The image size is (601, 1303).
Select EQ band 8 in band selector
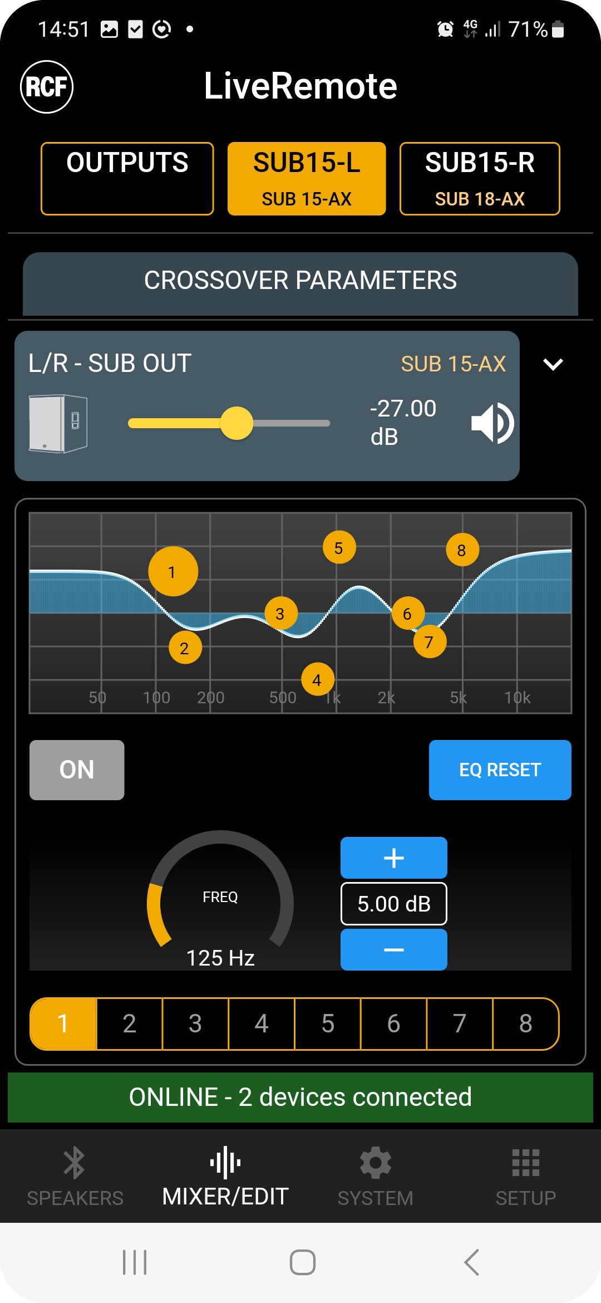coord(525,1023)
